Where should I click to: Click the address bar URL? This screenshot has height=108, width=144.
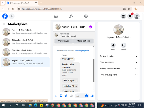pos(42,9)
